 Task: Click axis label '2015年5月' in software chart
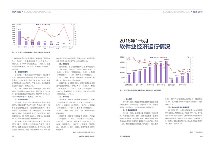(x=129, y=85)
